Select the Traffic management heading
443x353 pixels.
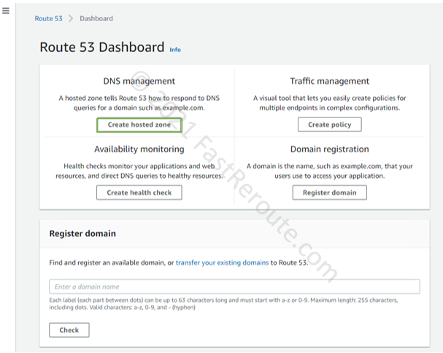point(329,81)
